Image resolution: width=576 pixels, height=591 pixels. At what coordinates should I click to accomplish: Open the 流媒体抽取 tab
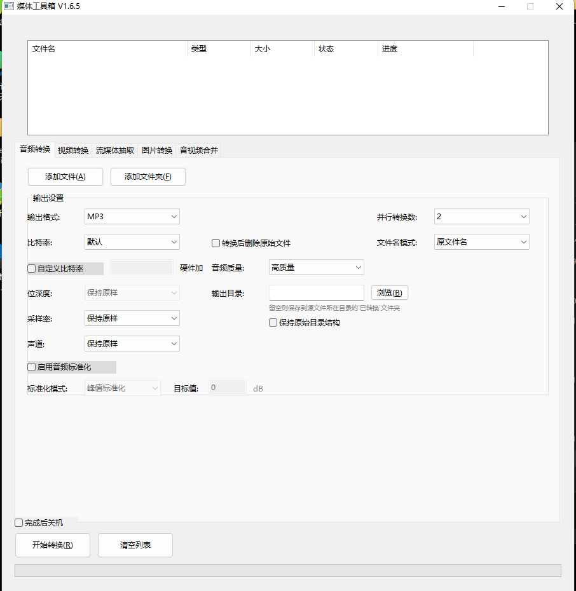tap(115, 151)
